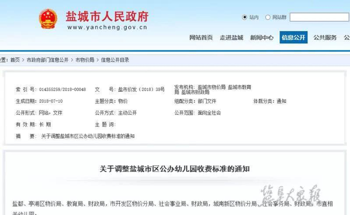Open the 信息公开 highlighted tab
350x215 pixels.
[x=293, y=38]
